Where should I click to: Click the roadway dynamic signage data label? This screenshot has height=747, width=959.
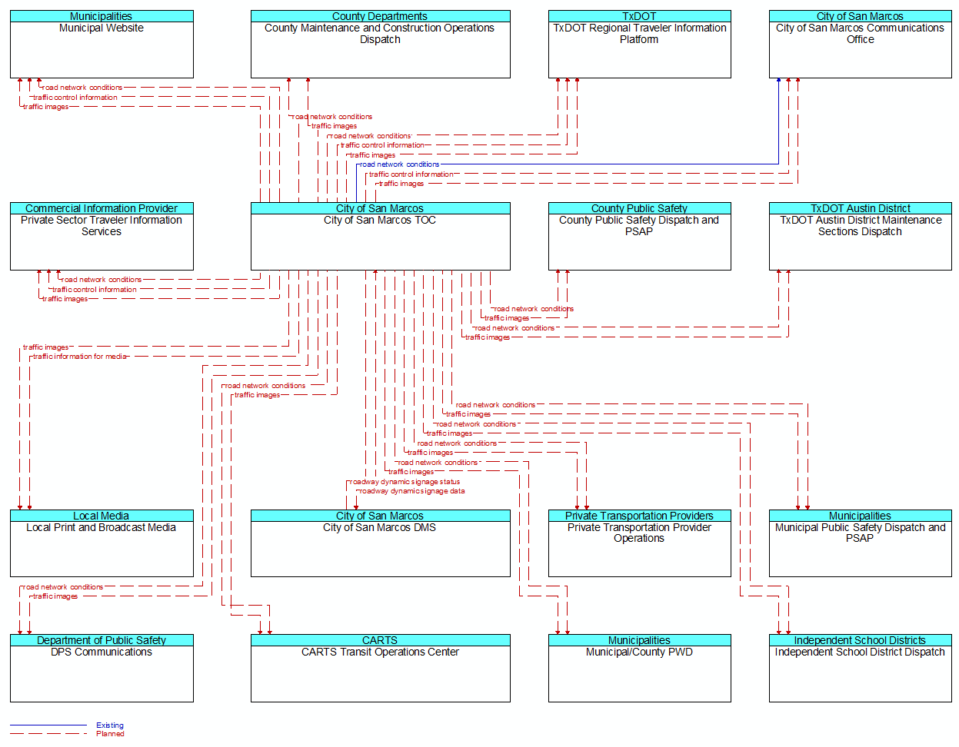412,491
